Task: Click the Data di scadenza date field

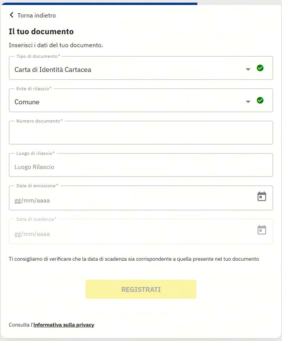Action: [x=129, y=234]
